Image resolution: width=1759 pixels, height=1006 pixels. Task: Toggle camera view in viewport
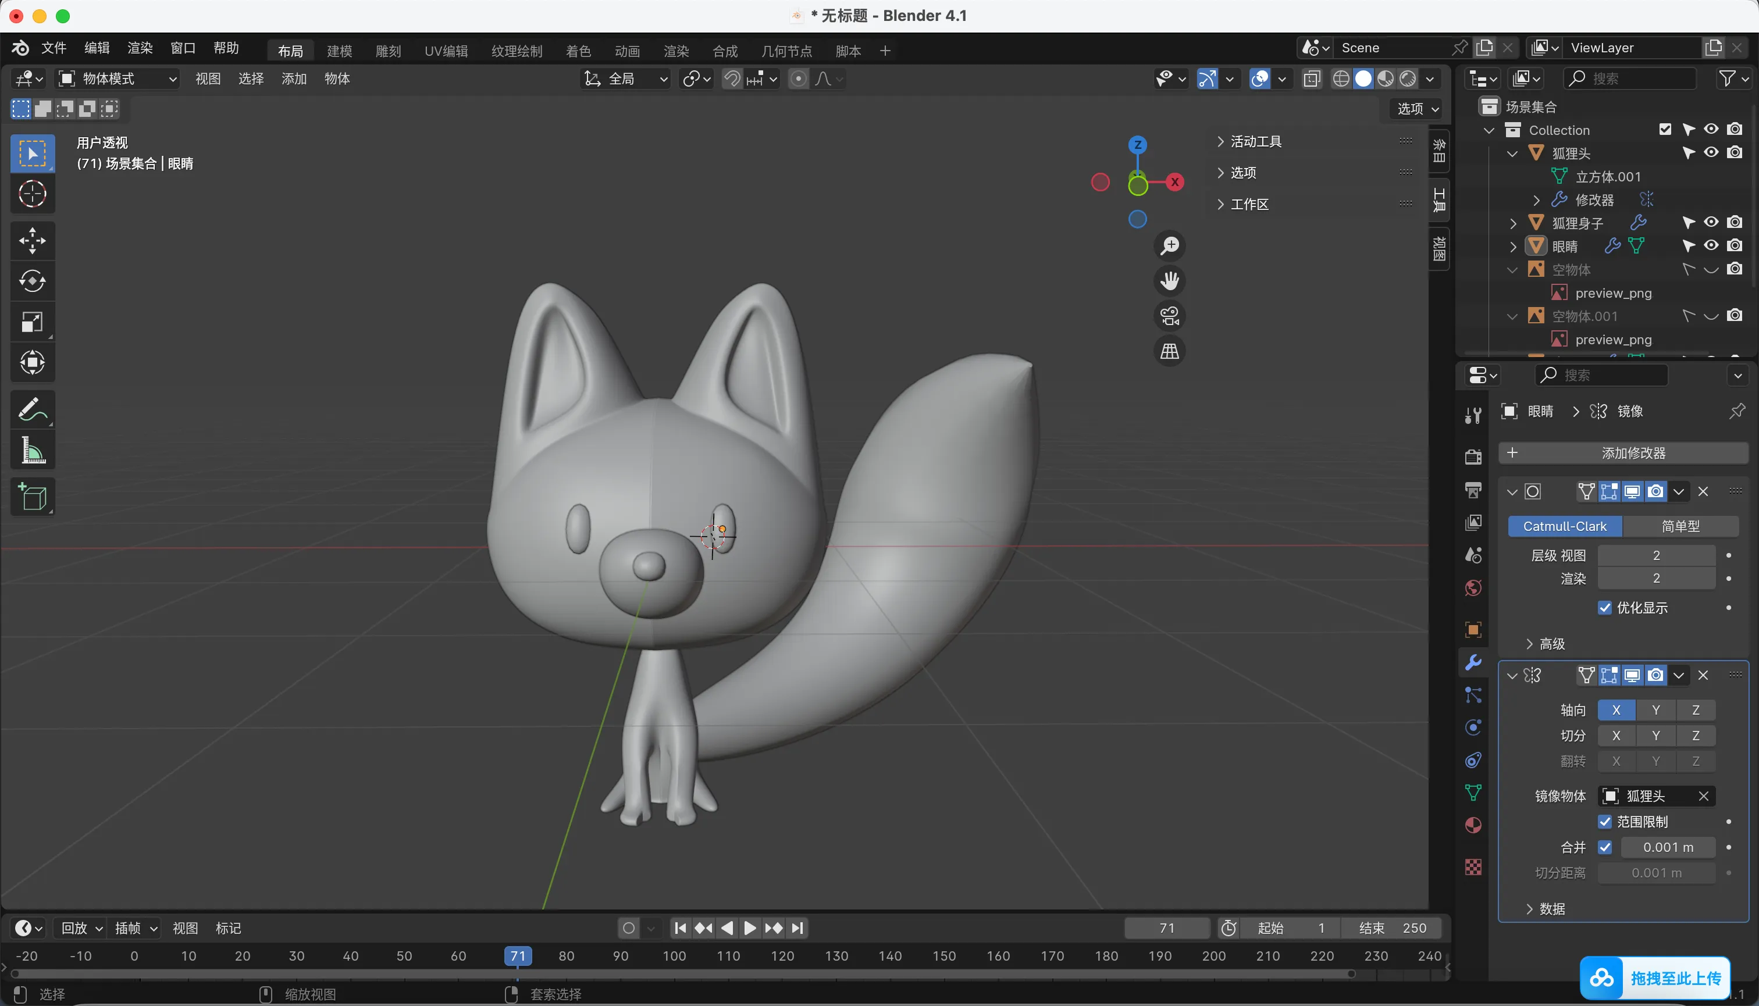[1169, 316]
